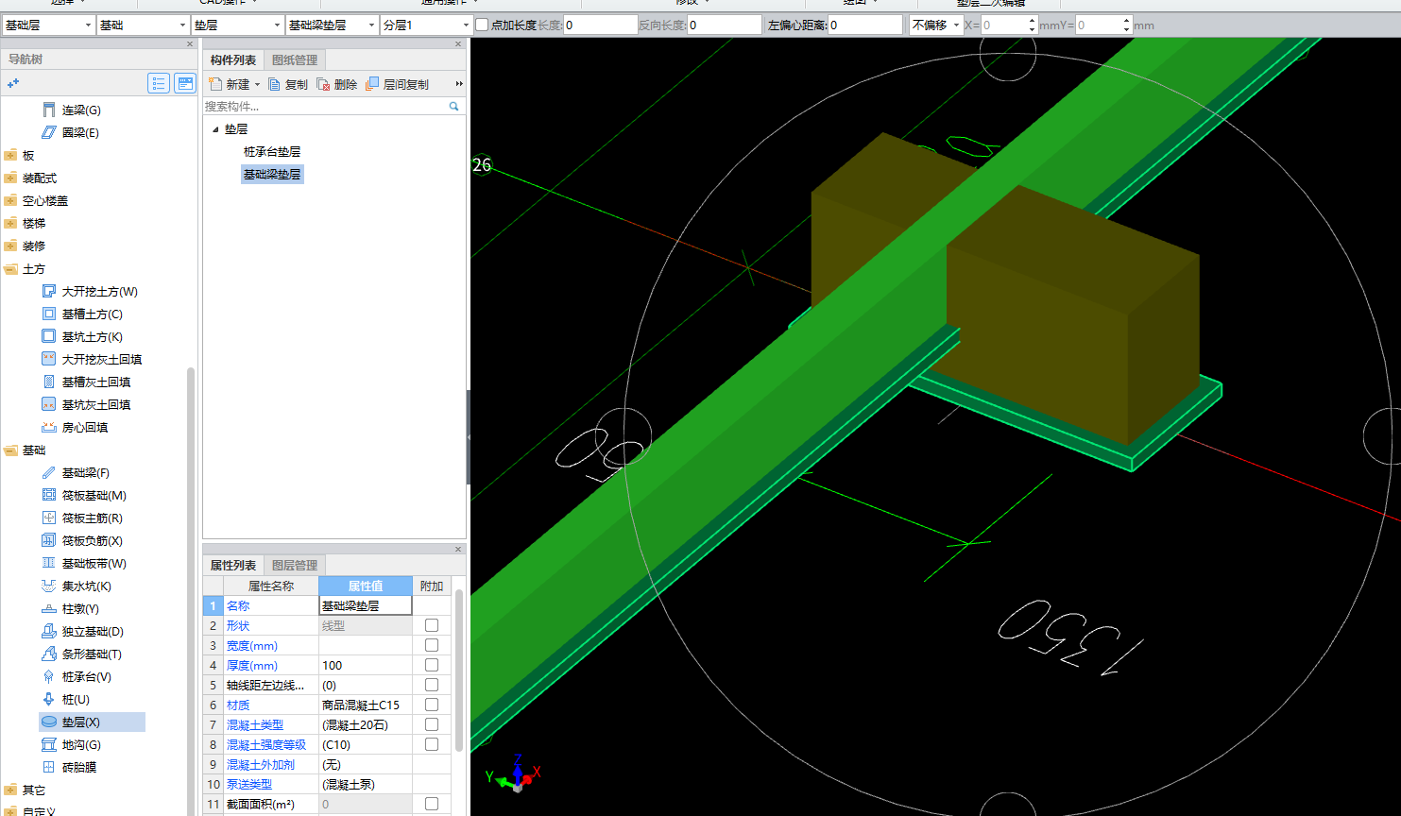The width and height of the screenshot is (1401, 816).
Task: Choose 筏板主筋(R) main rebar icon
Action: [49, 518]
